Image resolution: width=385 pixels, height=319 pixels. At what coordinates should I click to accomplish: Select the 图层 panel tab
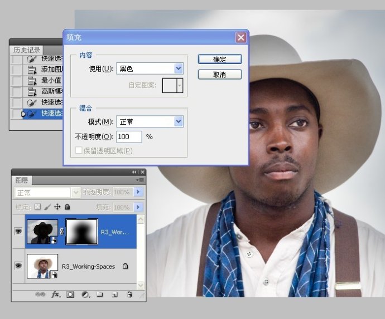[22, 180]
